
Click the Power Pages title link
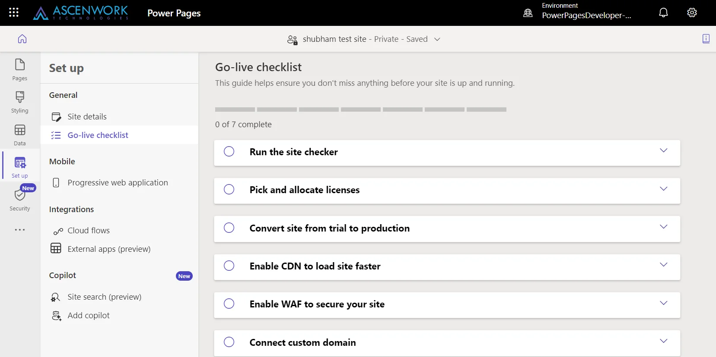(174, 13)
